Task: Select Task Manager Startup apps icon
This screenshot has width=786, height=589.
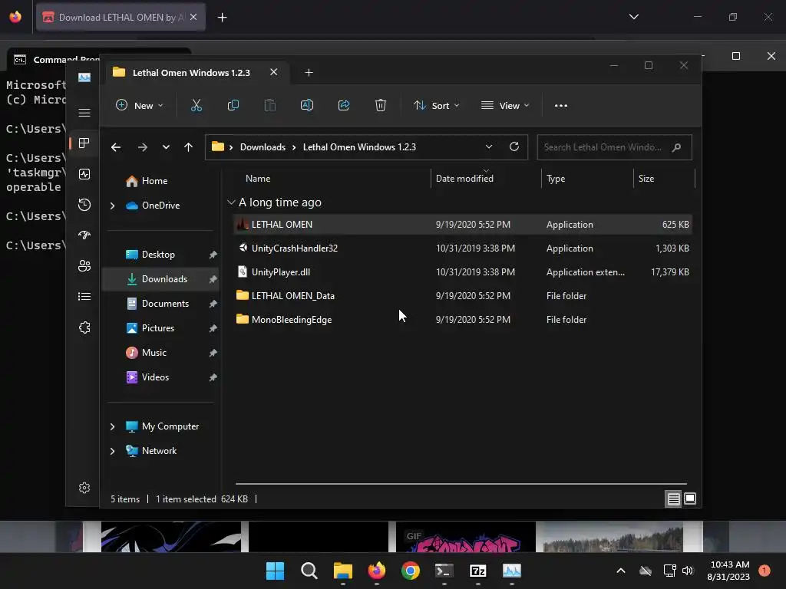Action: 84,235
